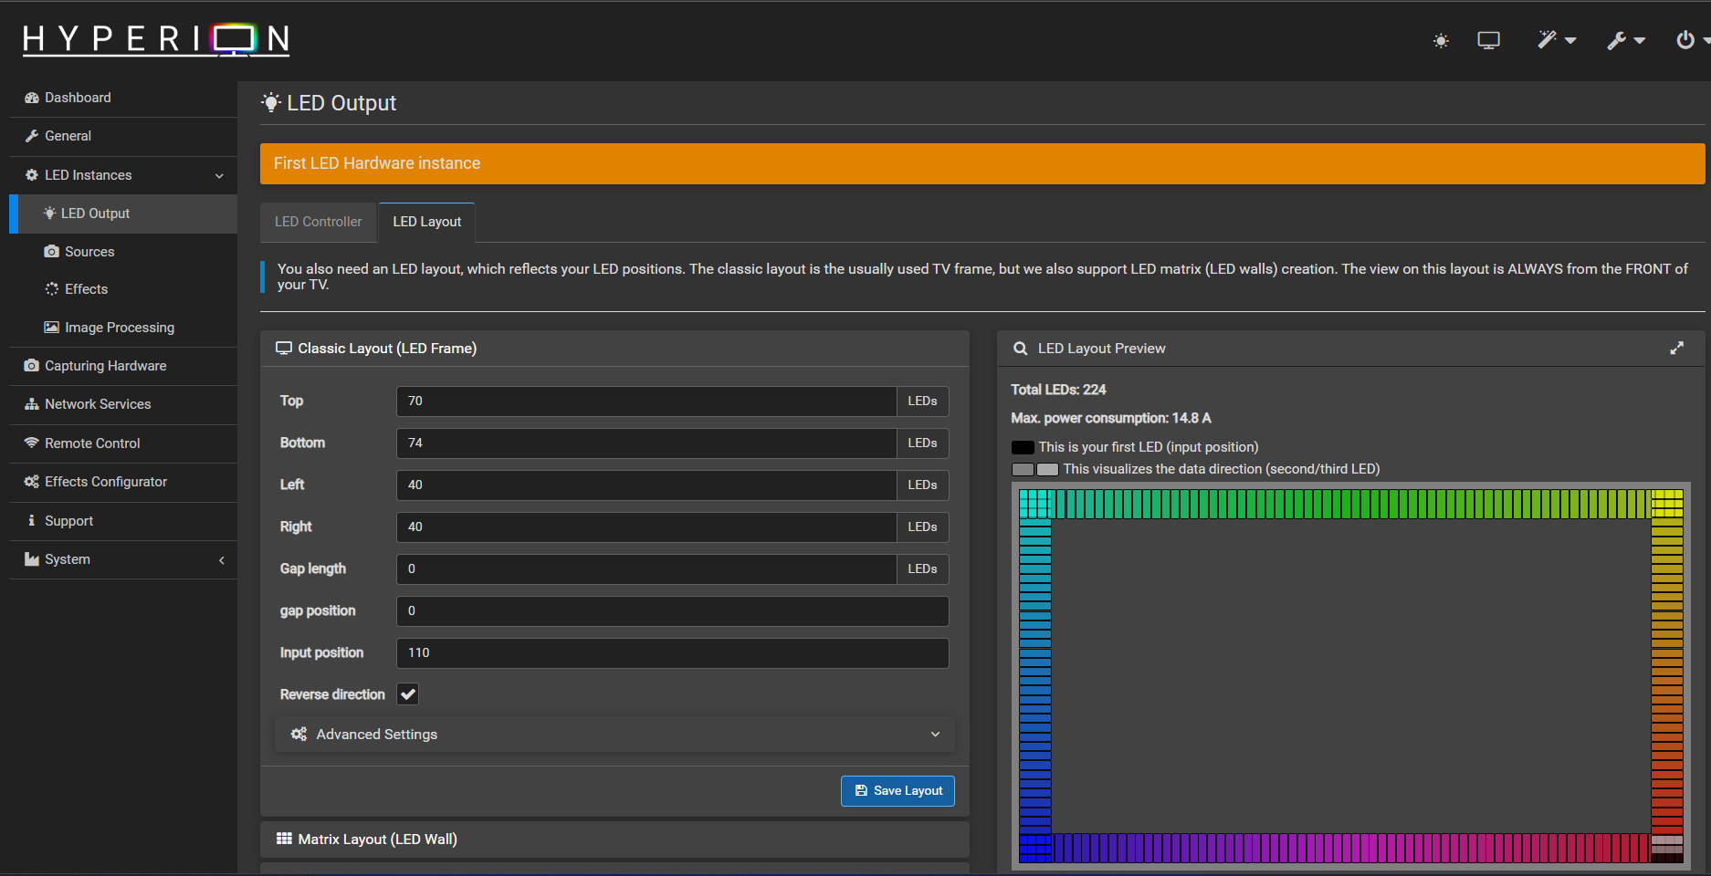The image size is (1711, 876).
Task: Open Remote Control page
Action: [x=123, y=443]
